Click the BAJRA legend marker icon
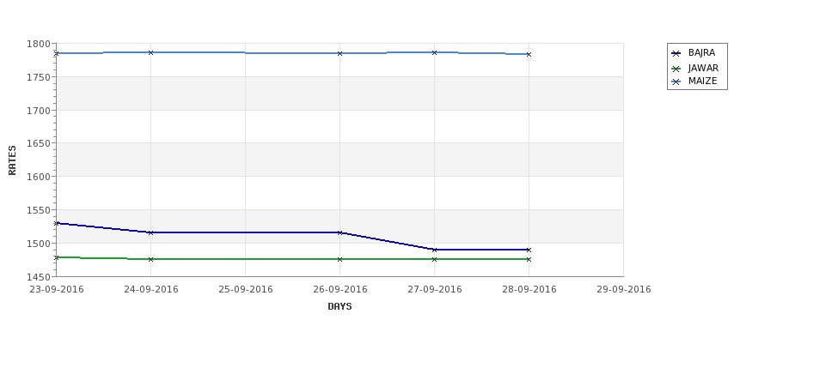 [x=676, y=53]
